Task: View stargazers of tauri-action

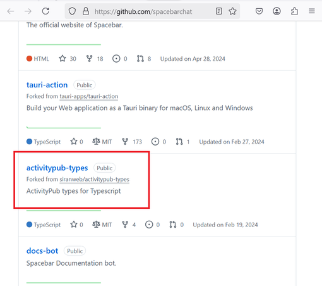Action: [x=76, y=142]
